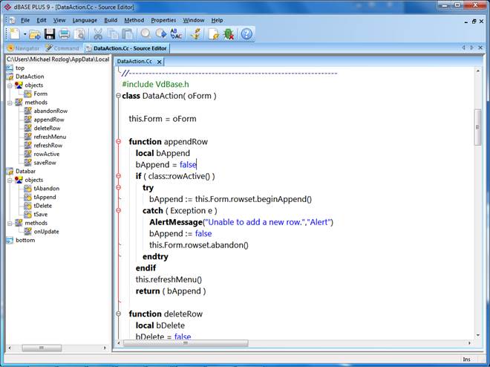Click the Debug bug toolbar icon
The height and width of the screenshot is (367, 490).
point(229,34)
